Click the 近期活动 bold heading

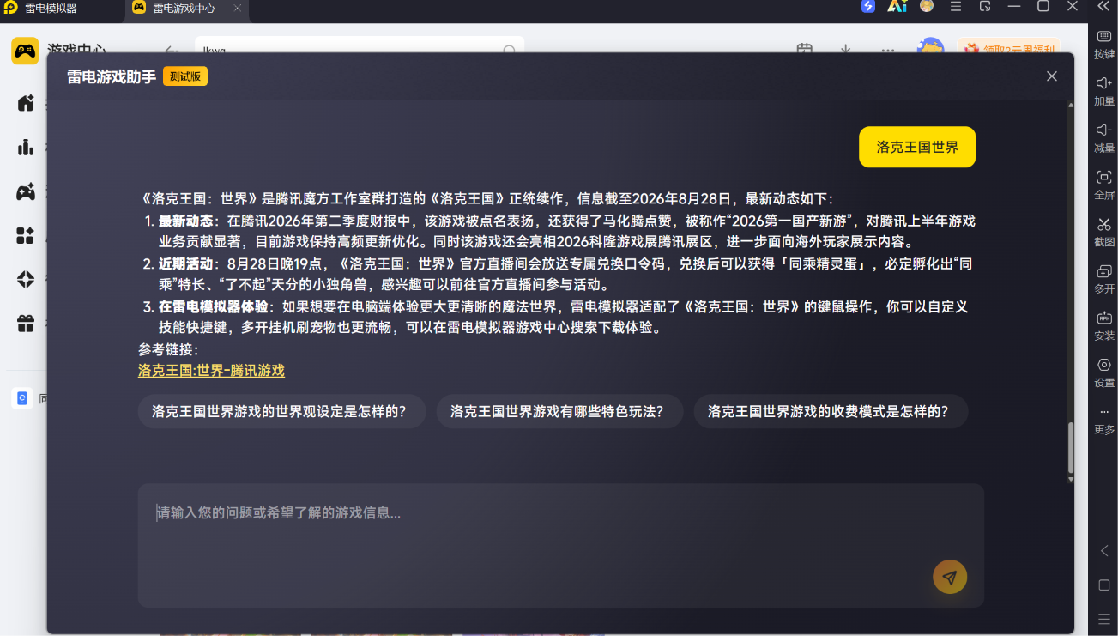click(x=186, y=263)
